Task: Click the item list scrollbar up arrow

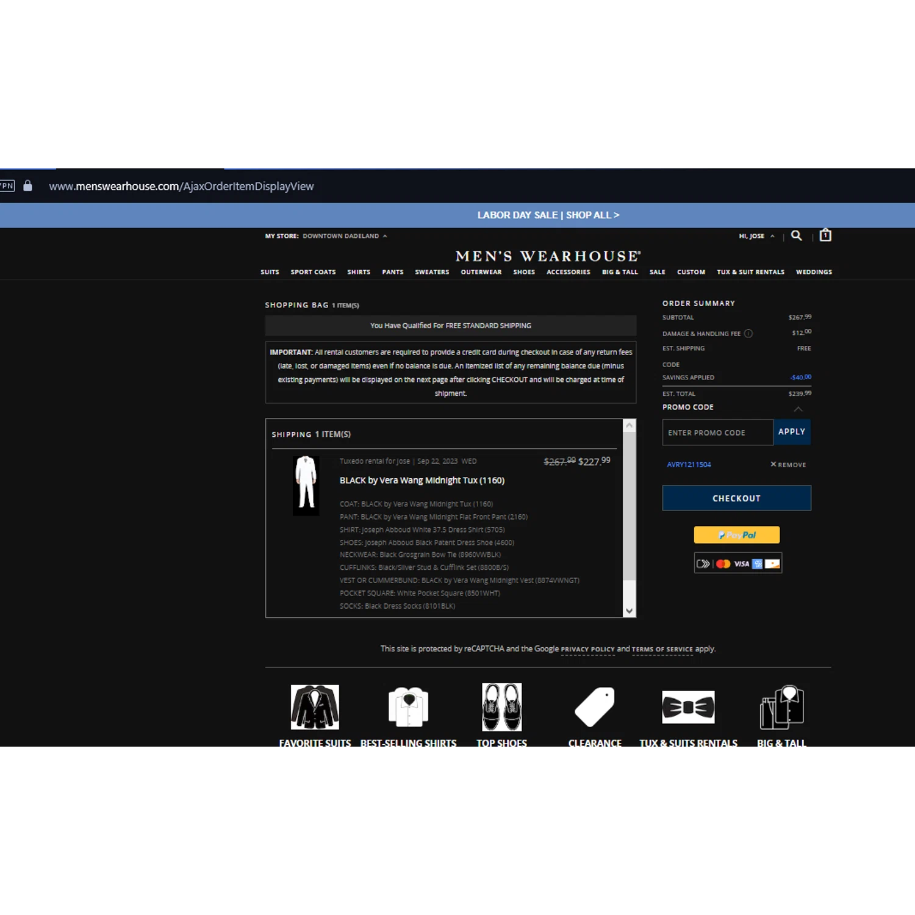Action: tap(630, 426)
